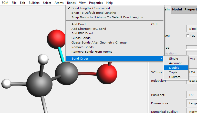Open the Atoms menu
197x113 pixels.
click(59, 3)
